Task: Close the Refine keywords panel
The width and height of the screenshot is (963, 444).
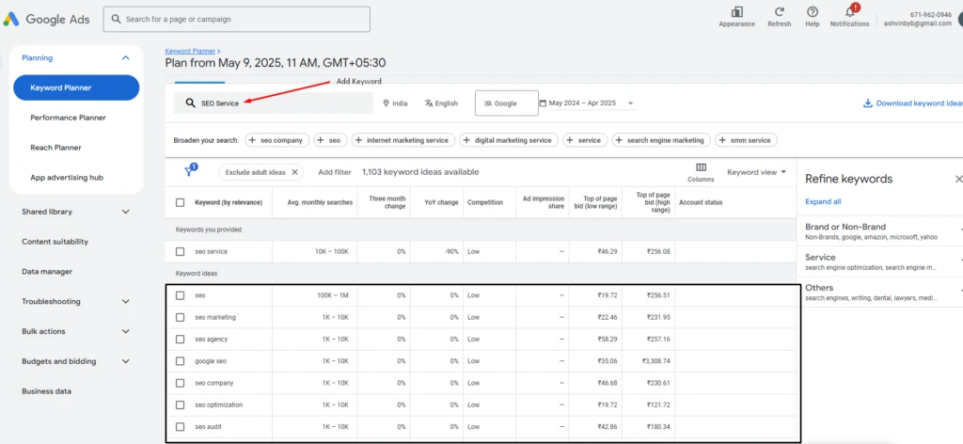Action: [958, 179]
